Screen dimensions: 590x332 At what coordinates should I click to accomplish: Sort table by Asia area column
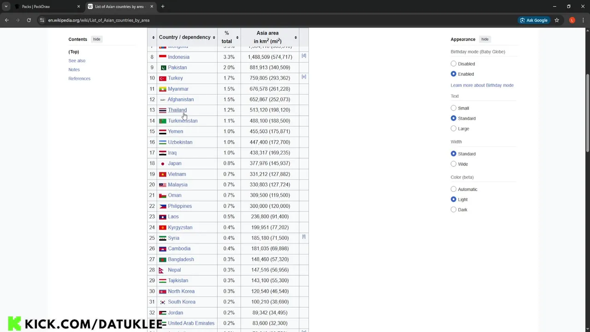click(295, 37)
